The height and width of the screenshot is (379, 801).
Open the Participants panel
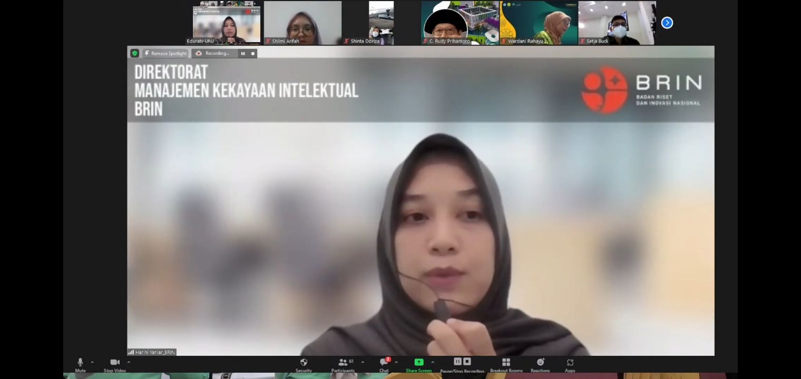(343, 363)
